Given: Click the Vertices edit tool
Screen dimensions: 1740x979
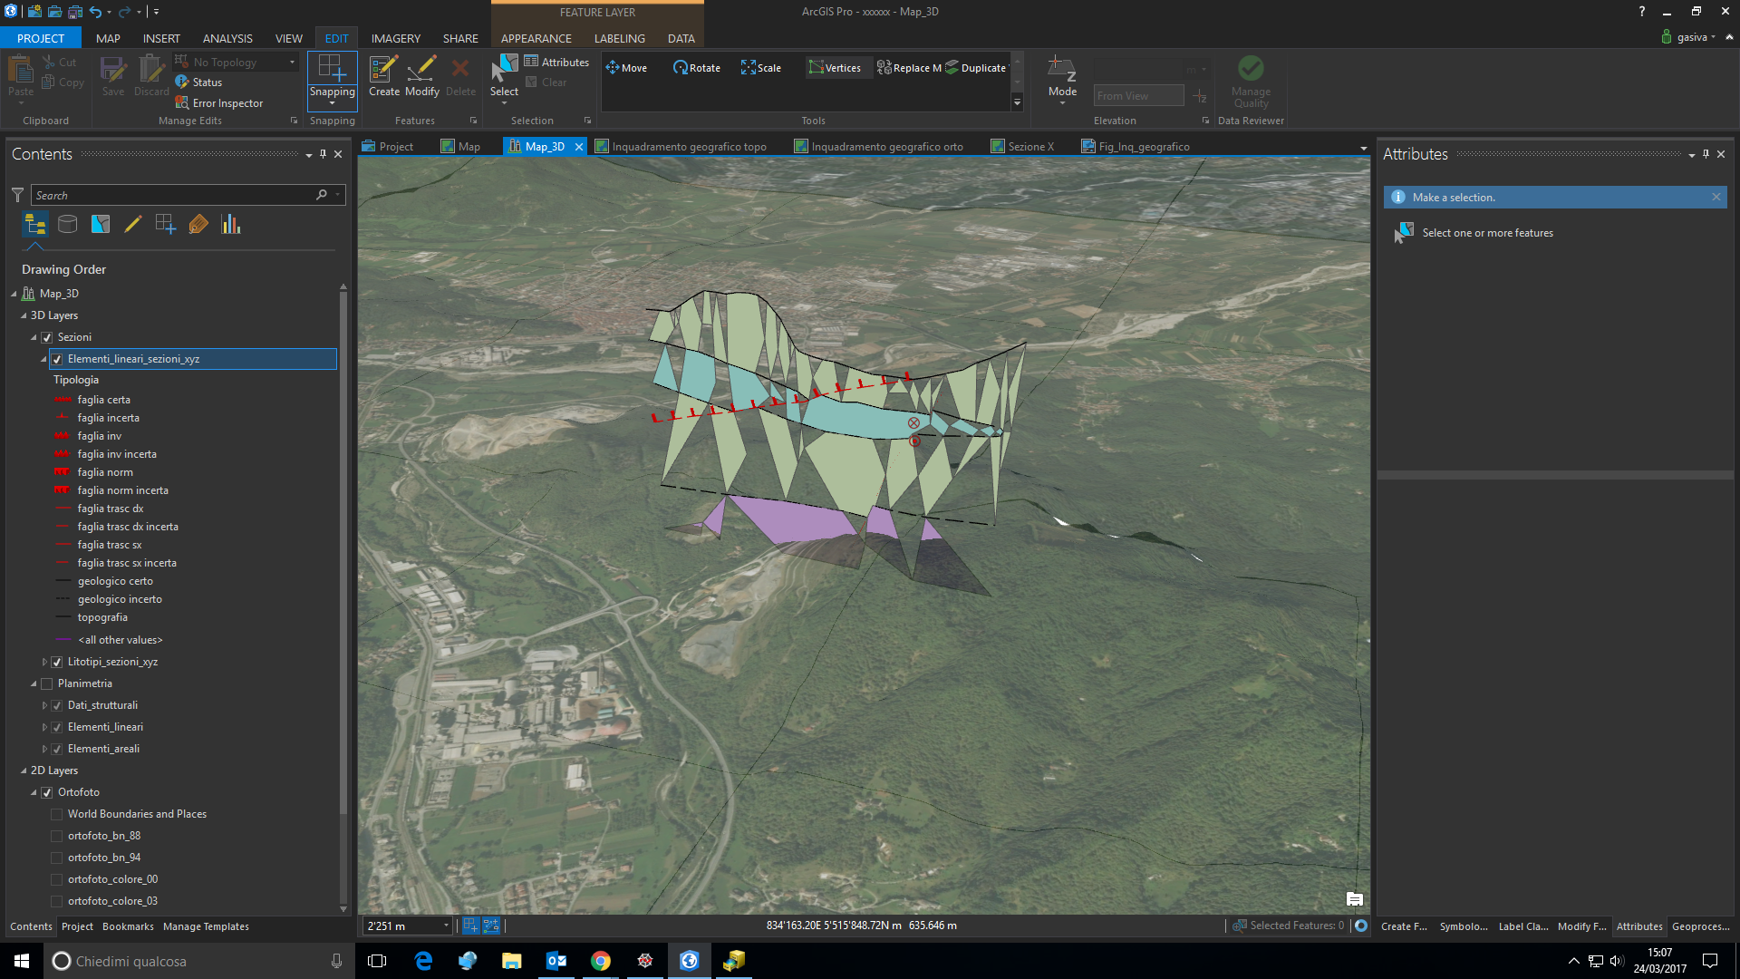Looking at the screenshot, I should point(835,68).
